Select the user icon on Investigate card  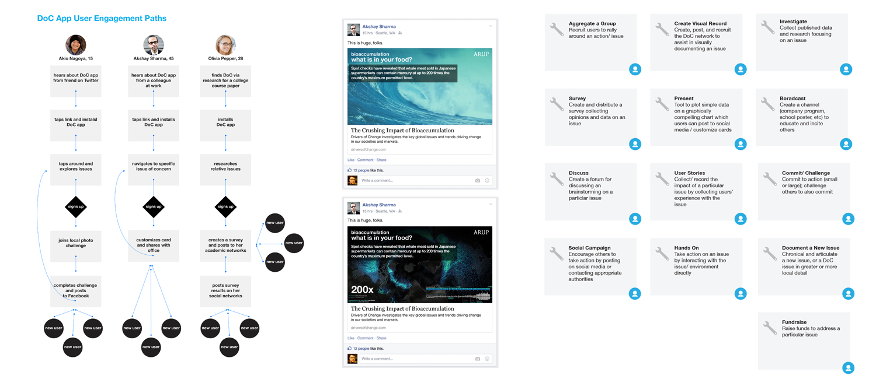pyautogui.click(x=846, y=69)
